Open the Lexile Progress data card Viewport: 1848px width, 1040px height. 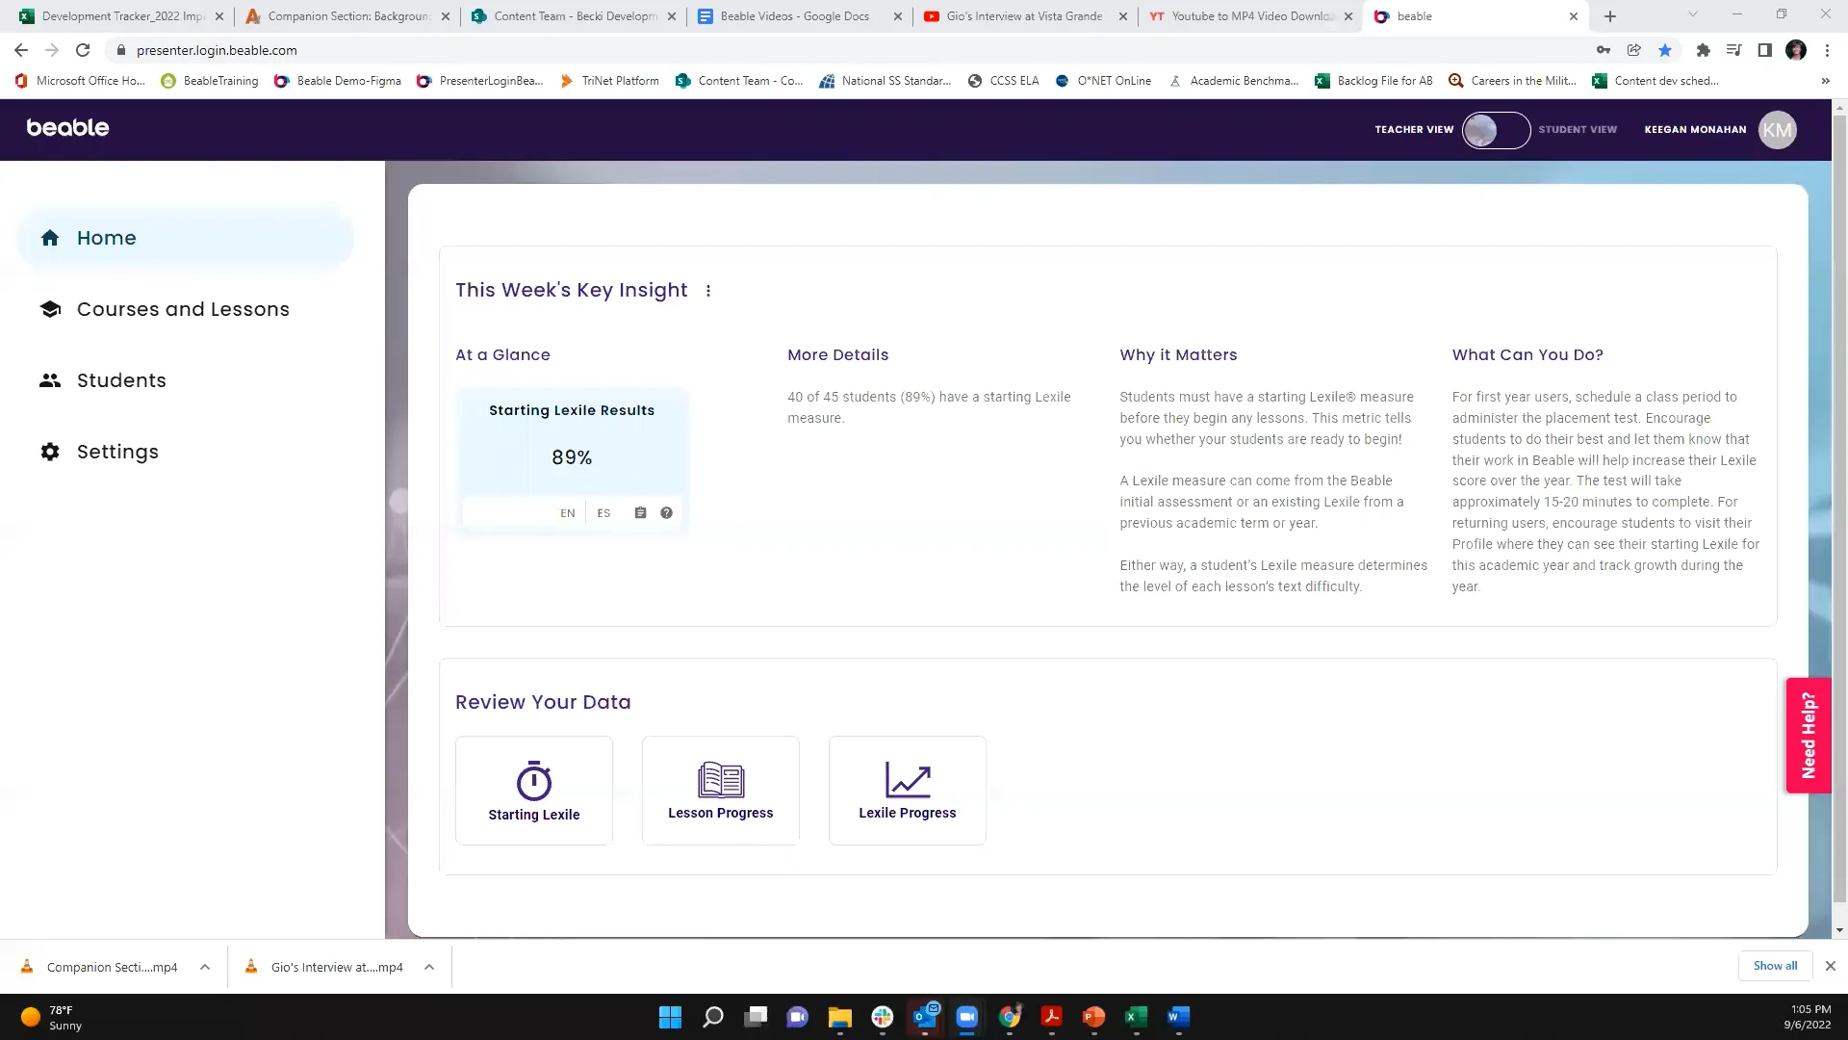point(908,791)
